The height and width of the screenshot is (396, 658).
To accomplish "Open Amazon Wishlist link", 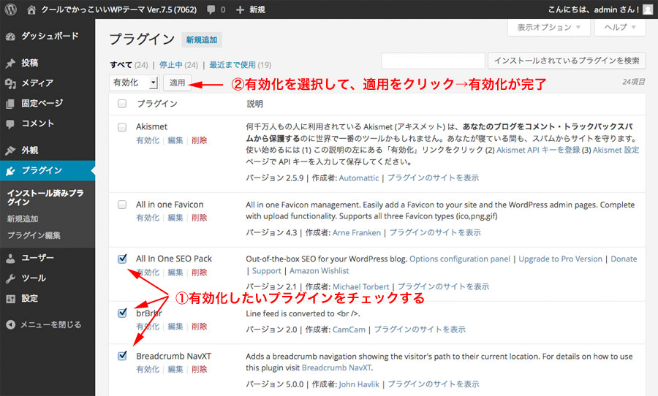I will (x=319, y=271).
